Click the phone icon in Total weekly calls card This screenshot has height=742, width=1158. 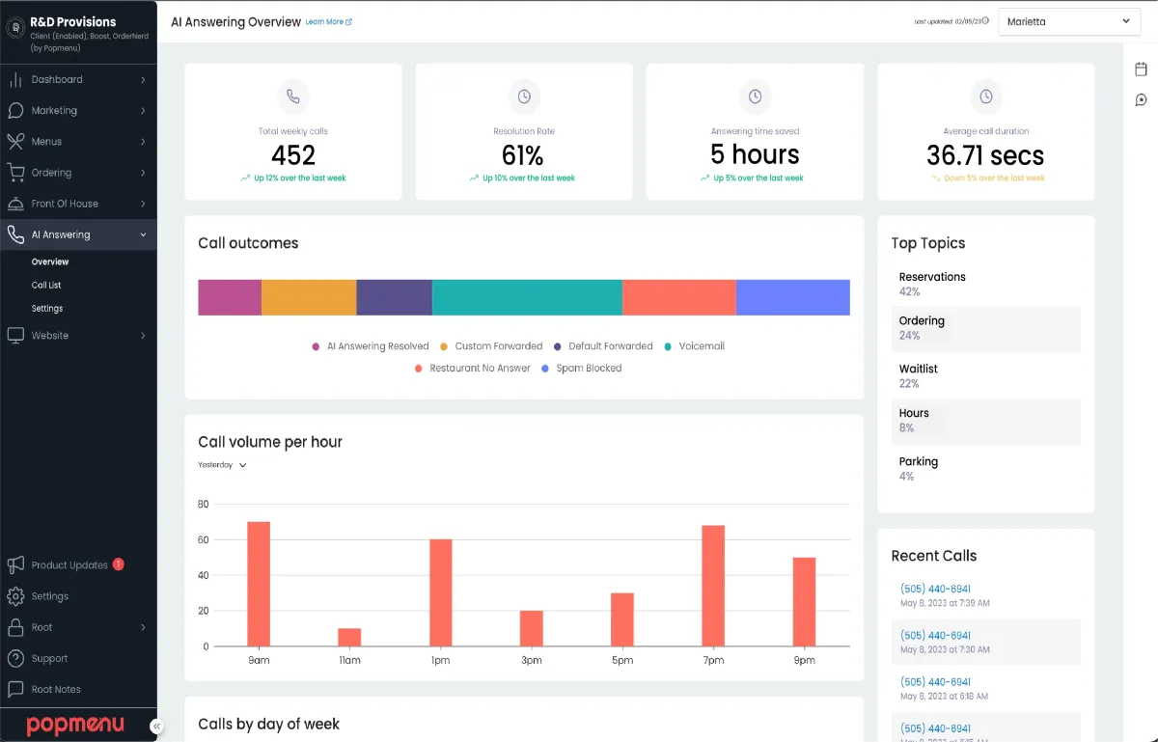(292, 96)
